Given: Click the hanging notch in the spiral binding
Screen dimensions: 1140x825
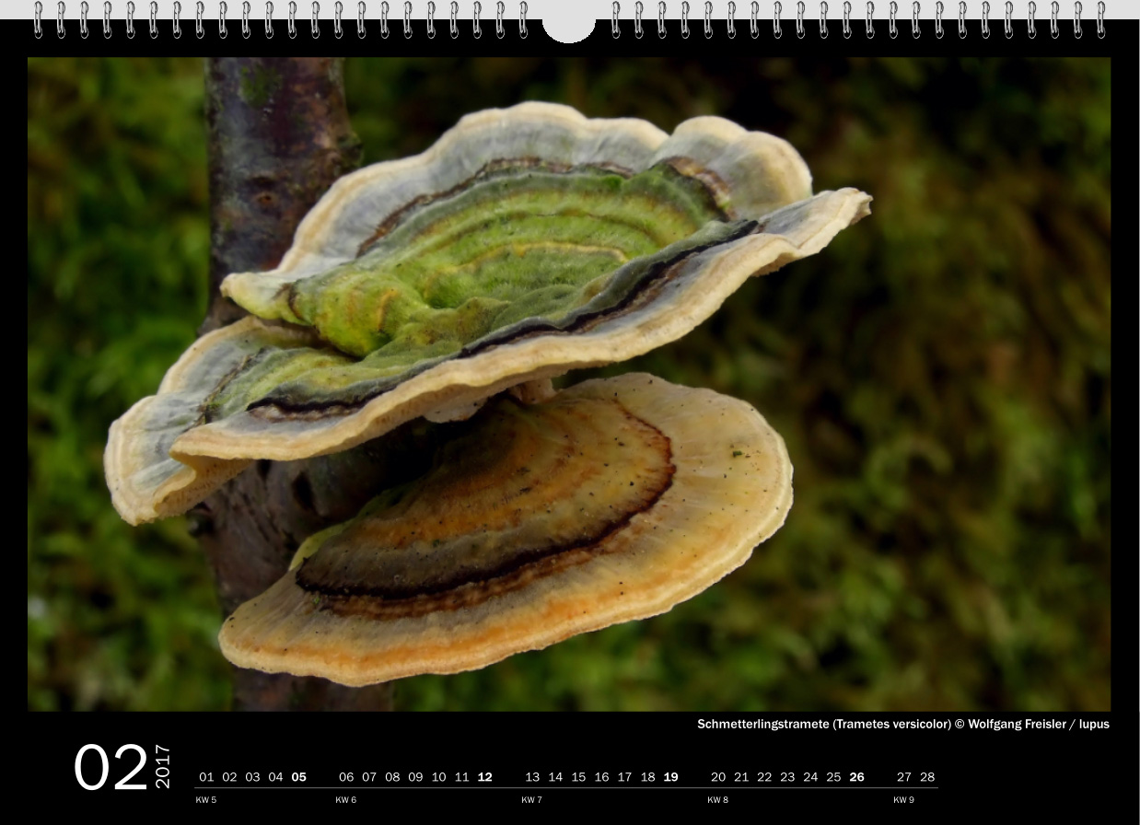Looking at the screenshot, I should (x=568, y=28).
